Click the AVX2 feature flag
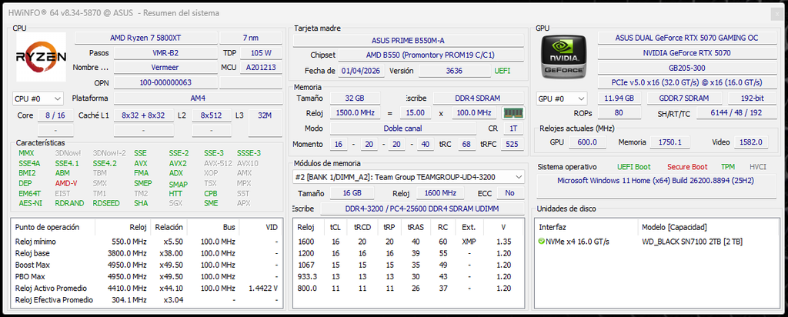 pyautogui.click(x=178, y=163)
